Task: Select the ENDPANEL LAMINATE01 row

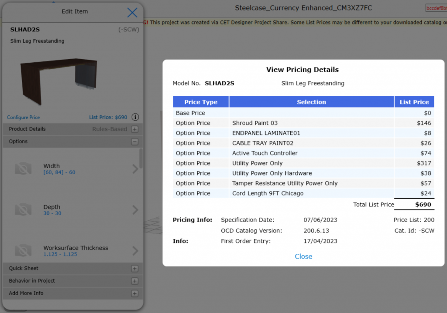Action: click(x=303, y=133)
